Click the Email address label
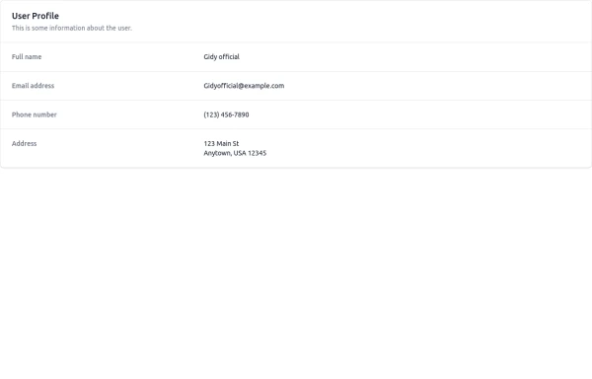592x379 pixels. 33,86
